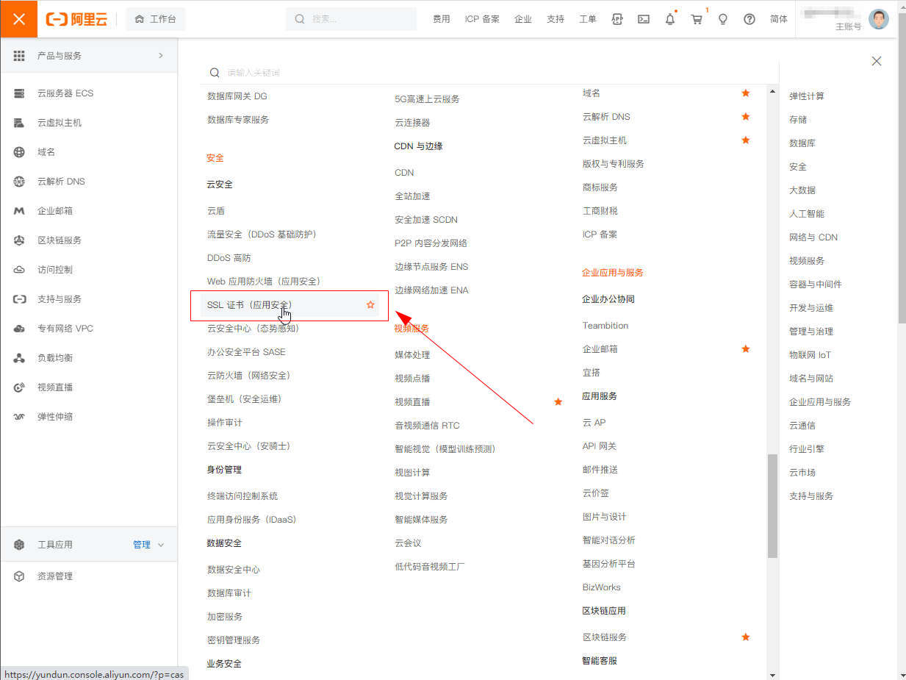
Task: Unstar 云解析 DNS in product list
Action: pos(746,117)
